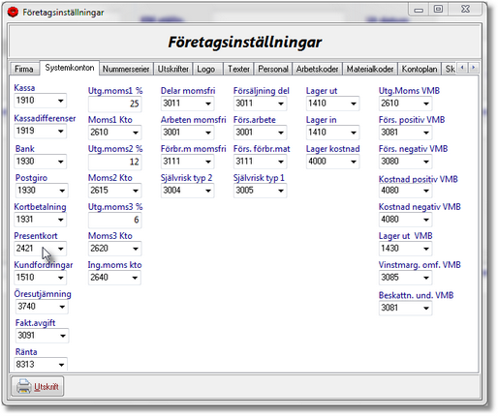Open the Öresutjämning dropdown

tap(62, 307)
